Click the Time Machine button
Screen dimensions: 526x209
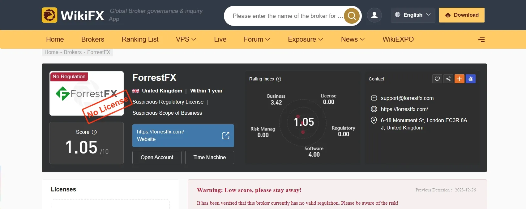coord(210,158)
